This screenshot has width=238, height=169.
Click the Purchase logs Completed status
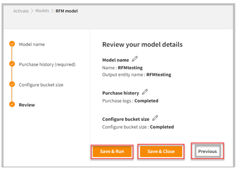pyautogui.click(x=146, y=101)
